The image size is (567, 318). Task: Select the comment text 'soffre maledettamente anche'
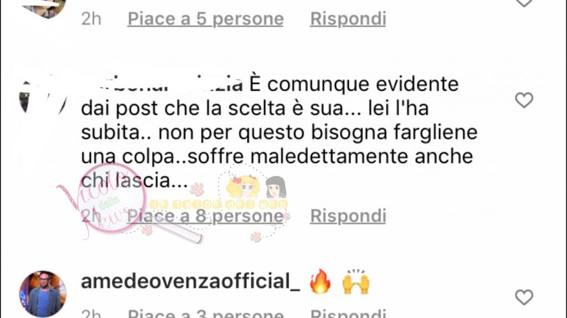[330, 157]
